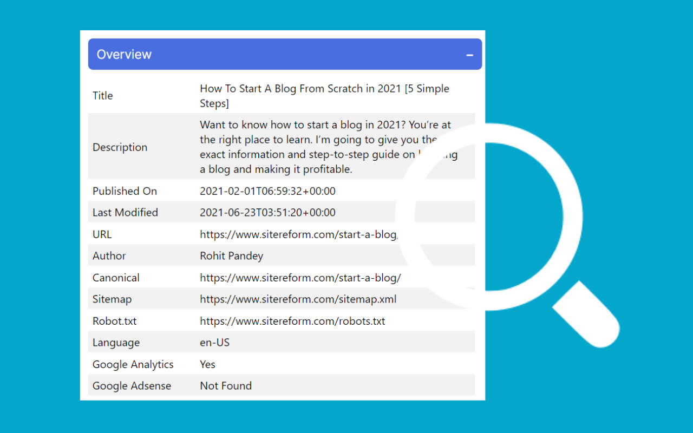Screen dimensions: 693x433
Task: Click the Google Analytics Yes value
Action: click(207, 364)
